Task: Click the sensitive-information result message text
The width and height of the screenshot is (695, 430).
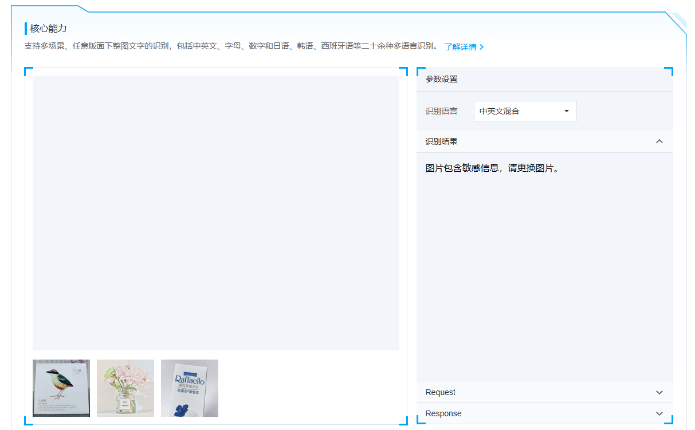Action: coord(492,168)
